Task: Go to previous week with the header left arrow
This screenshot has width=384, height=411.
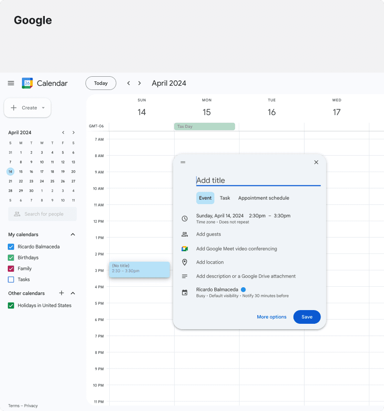Action: coord(128,83)
